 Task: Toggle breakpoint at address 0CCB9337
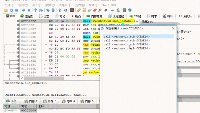(18, 29)
